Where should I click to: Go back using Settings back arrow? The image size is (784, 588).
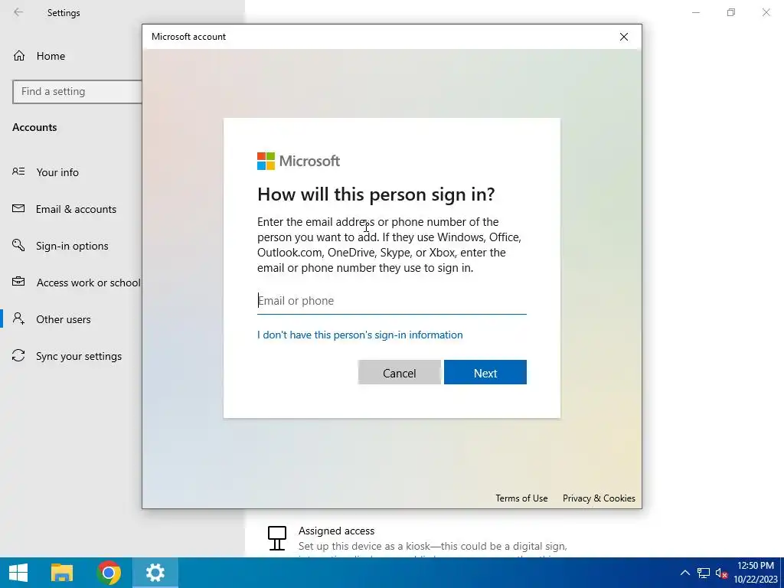[18, 12]
